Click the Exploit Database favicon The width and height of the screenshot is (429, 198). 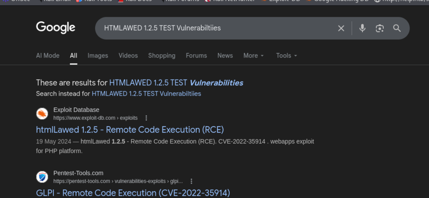tap(42, 114)
